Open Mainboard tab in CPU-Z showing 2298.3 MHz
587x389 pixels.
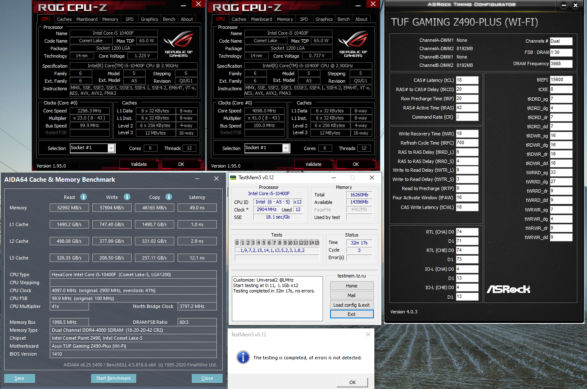tap(87, 19)
